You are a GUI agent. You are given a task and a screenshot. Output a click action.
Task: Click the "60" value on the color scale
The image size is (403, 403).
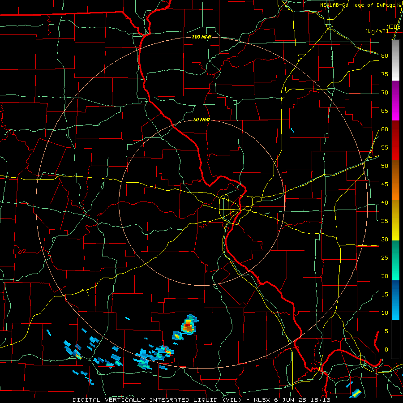385,129
